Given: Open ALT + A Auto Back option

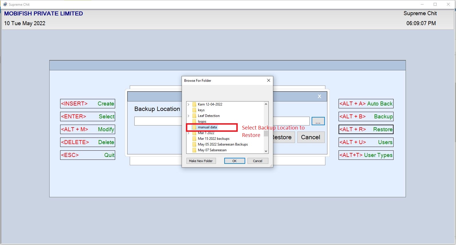Looking at the screenshot, I should [366, 103].
